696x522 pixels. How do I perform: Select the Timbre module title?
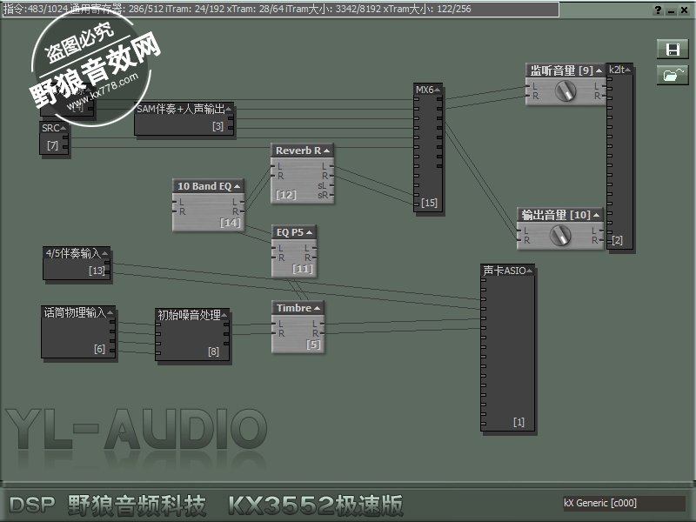click(x=294, y=308)
